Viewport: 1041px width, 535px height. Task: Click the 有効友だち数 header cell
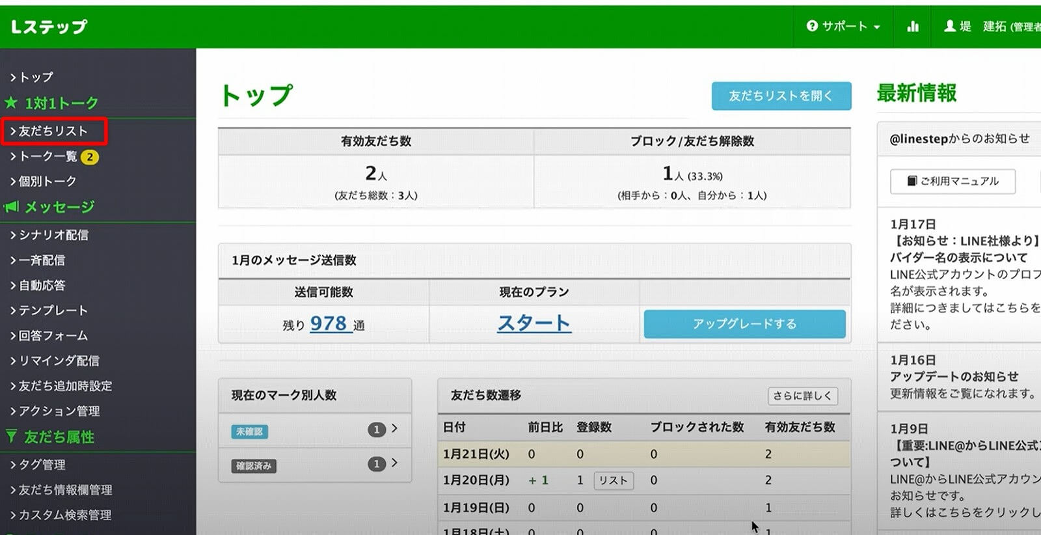click(x=376, y=141)
